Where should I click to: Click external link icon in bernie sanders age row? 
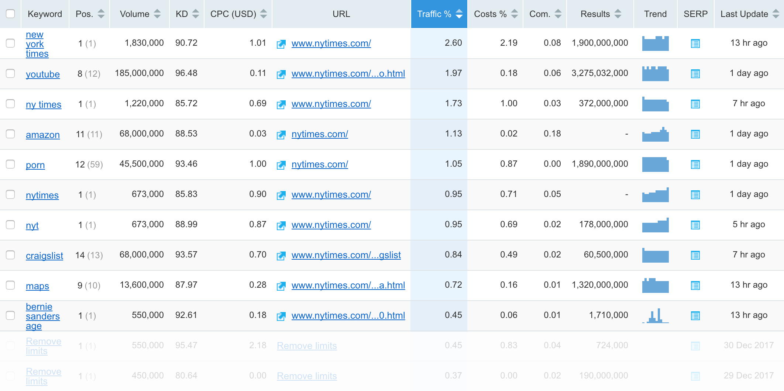coord(281,316)
